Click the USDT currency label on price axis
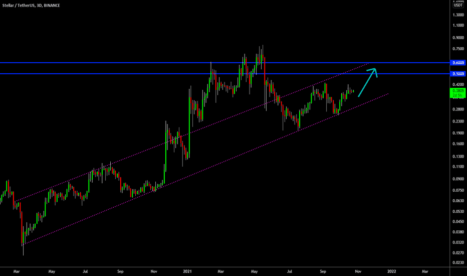The image size is (467, 276). pos(458,6)
